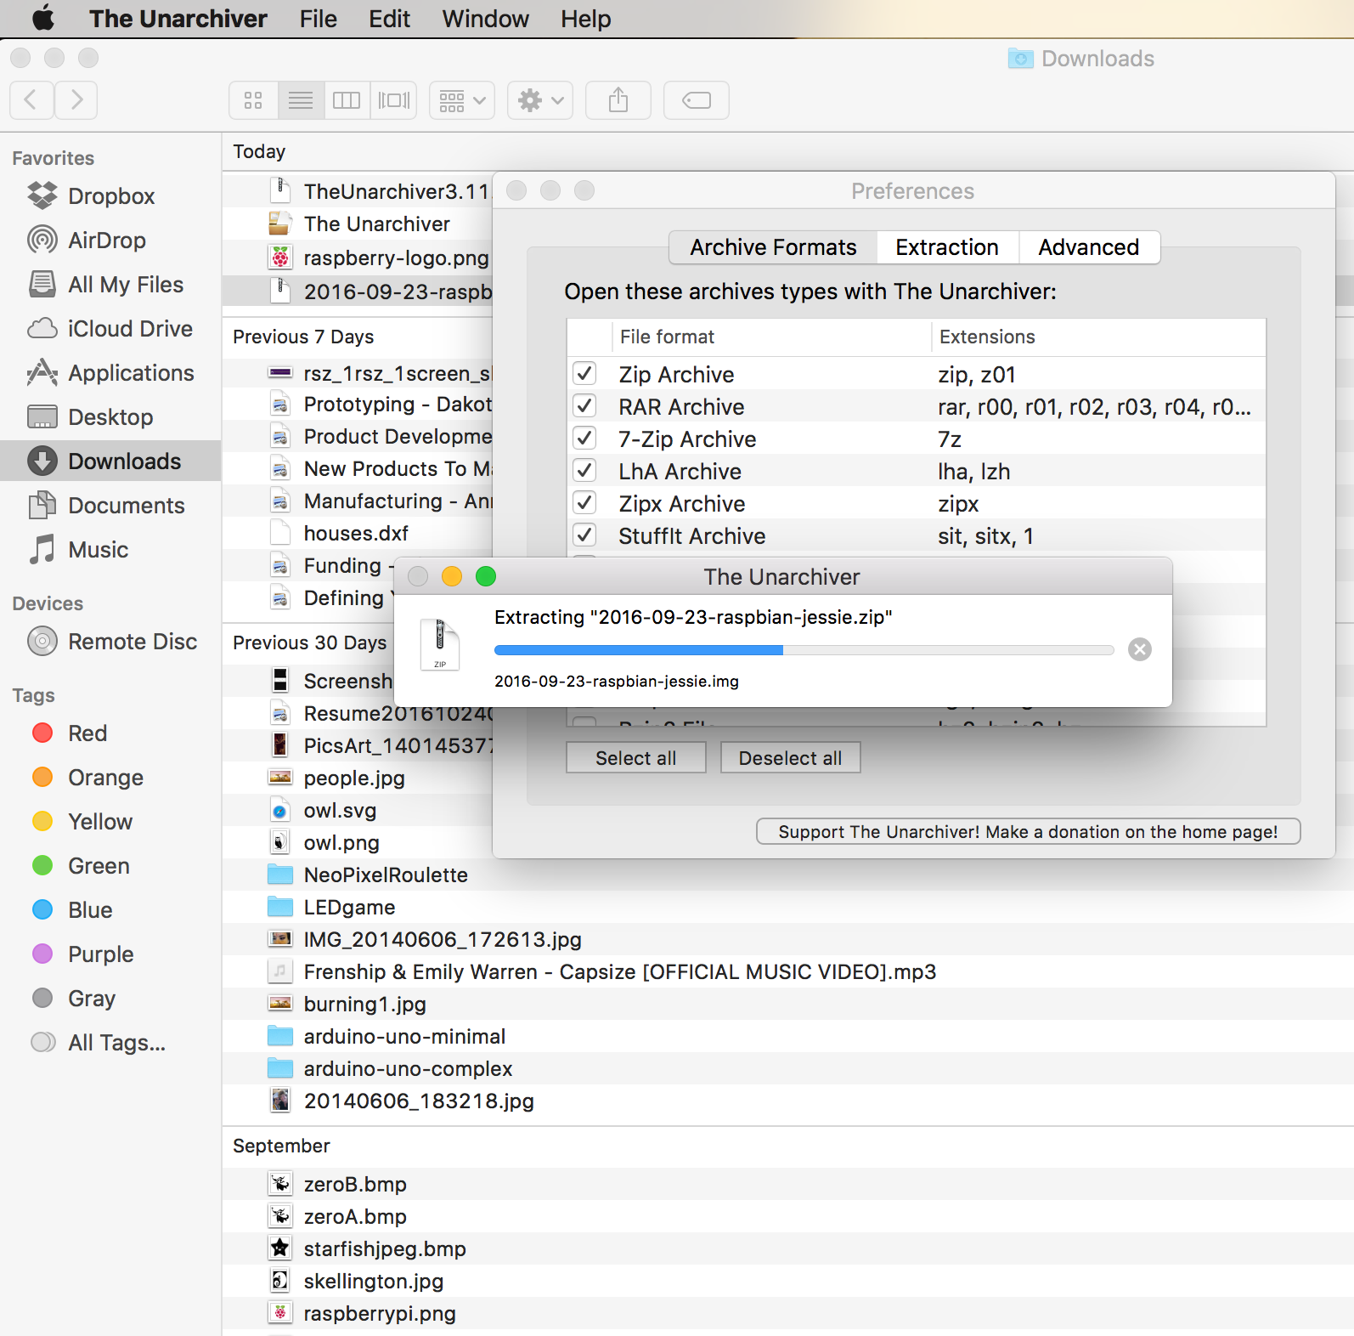Click the Deselect all button
This screenshot has width=1354, height=1336.
pos(791,758)
